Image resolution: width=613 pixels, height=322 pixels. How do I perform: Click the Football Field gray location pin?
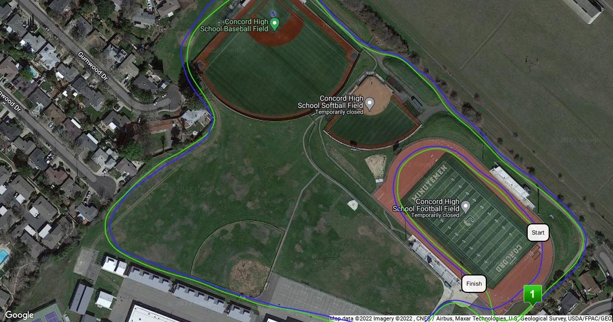(465, 206)
